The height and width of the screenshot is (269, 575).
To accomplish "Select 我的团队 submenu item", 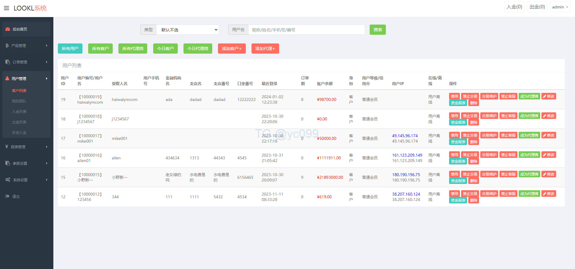I will 19,101.
